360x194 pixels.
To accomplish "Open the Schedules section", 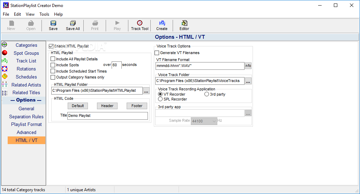I will [26, 77].
